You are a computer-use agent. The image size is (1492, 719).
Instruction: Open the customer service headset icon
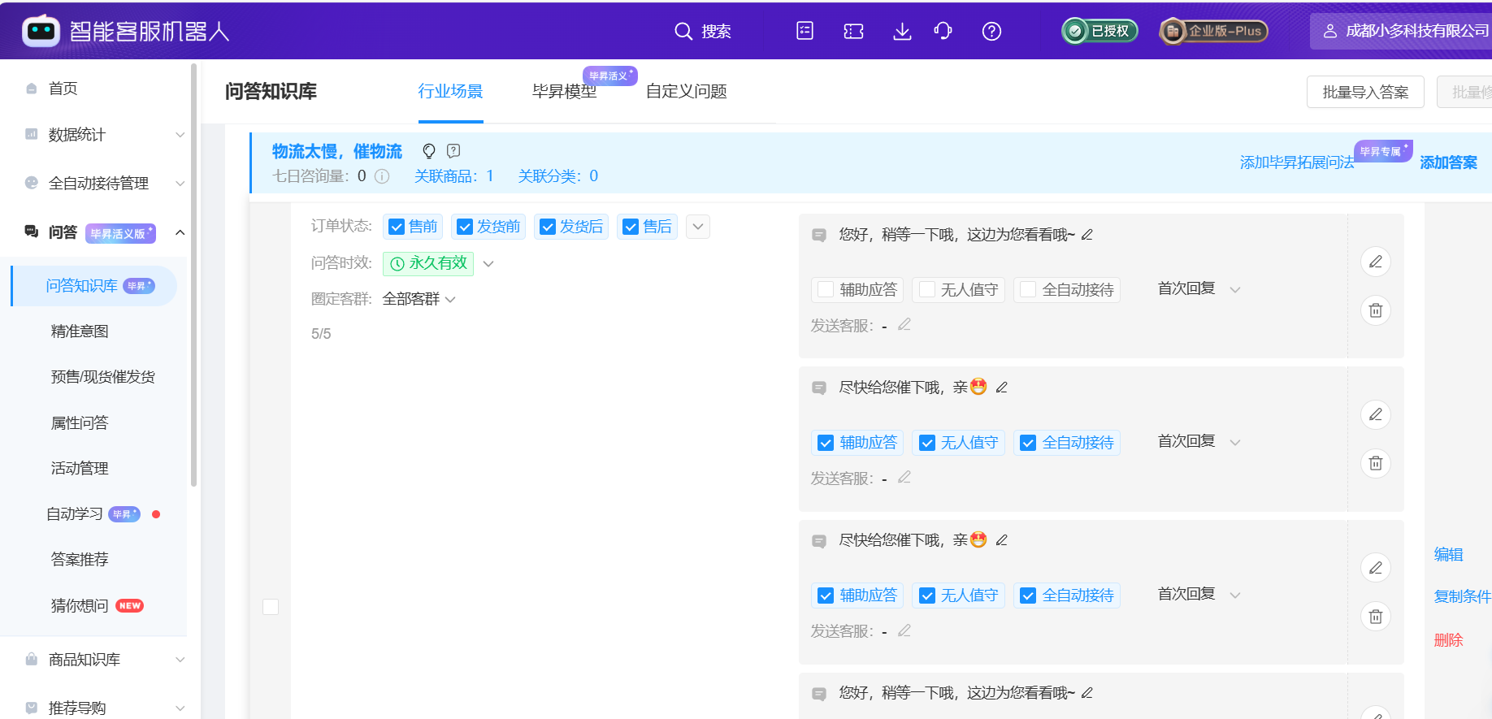pyautogui.click(x=943, y=31)
